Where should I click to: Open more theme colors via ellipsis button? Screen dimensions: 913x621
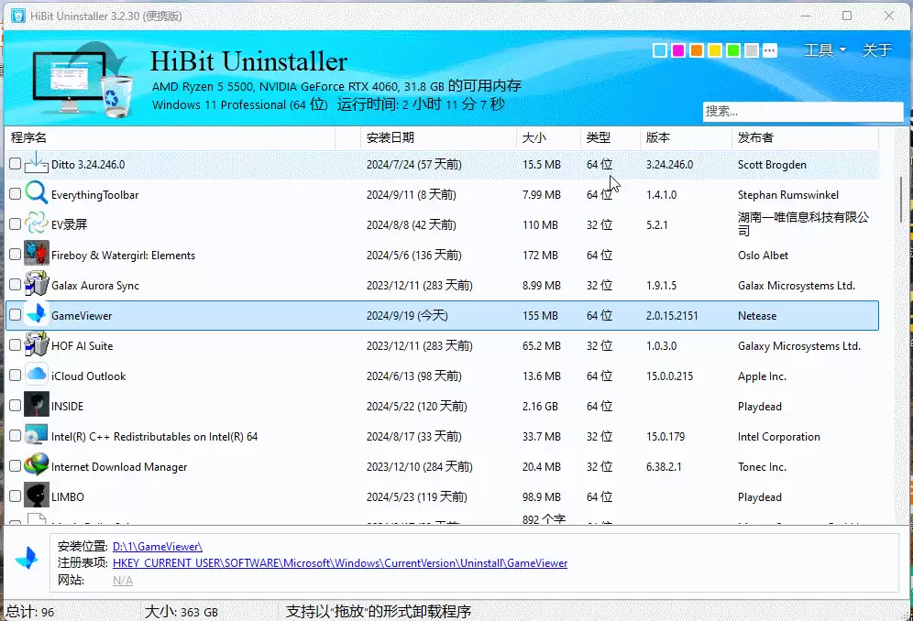click(770, 50)
